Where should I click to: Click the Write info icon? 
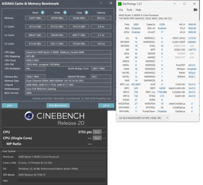pos(65,13)
